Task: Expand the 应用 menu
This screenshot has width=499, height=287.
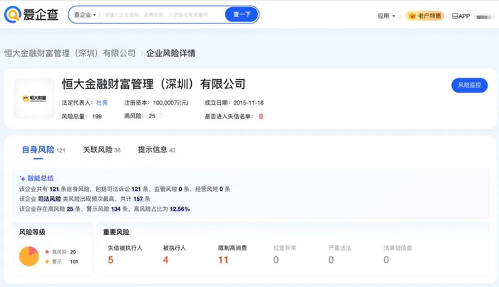Action: click(386, 16)
